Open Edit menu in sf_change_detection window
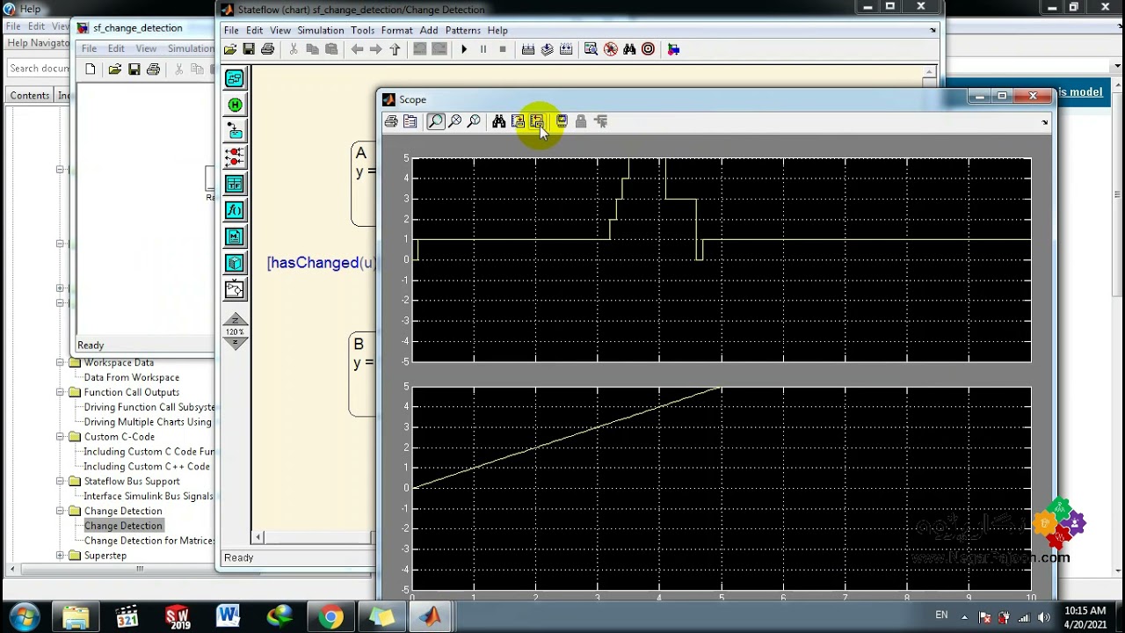Viewport: 1125px width, 633px height. tap(116, 48)
